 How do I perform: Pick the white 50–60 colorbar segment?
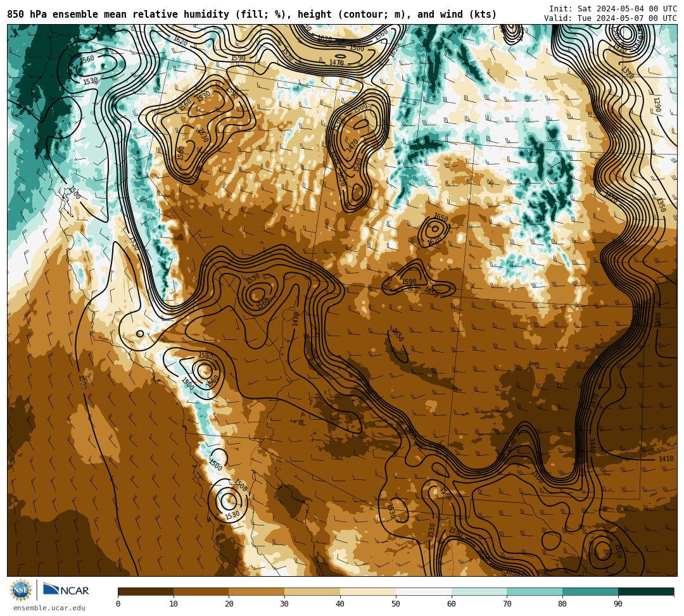click(424, 591)
